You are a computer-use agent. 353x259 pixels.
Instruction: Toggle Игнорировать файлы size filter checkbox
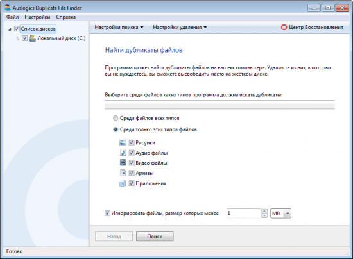pos(107,213)
